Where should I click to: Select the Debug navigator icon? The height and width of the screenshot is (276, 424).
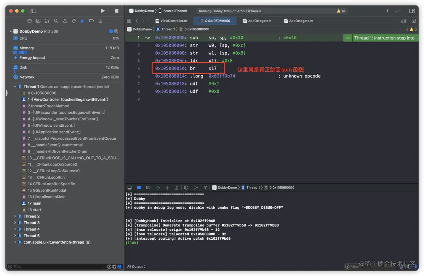[82, 21]
